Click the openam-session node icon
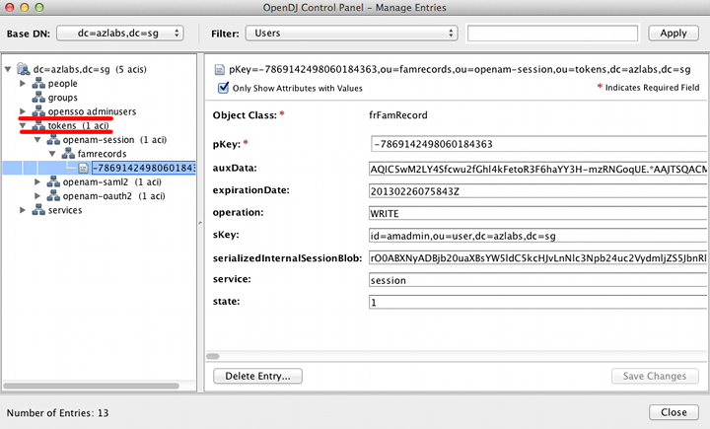 [53, 139]
